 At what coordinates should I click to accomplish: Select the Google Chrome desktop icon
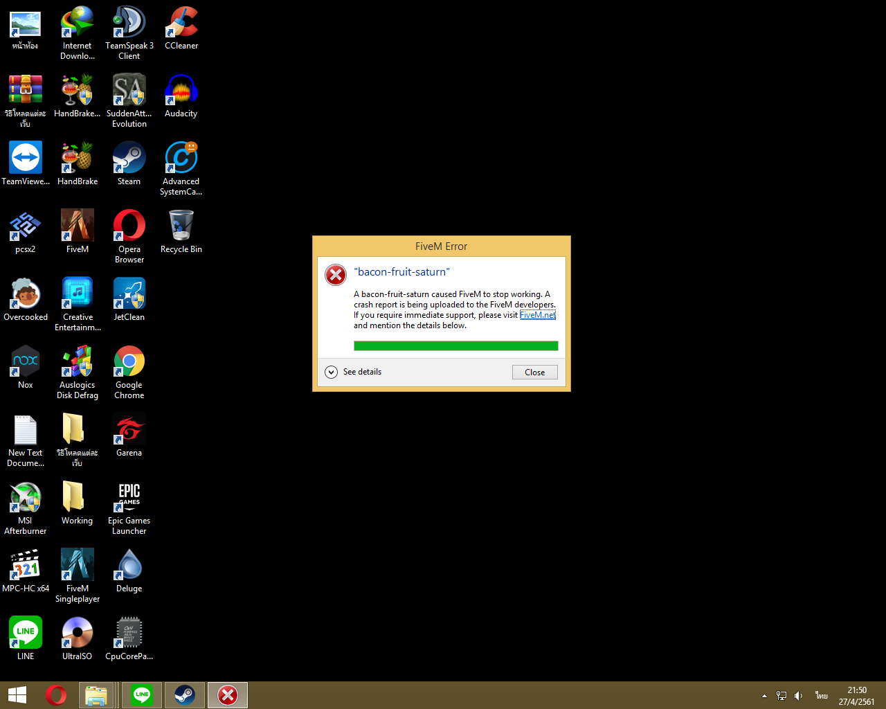(129, 372)
